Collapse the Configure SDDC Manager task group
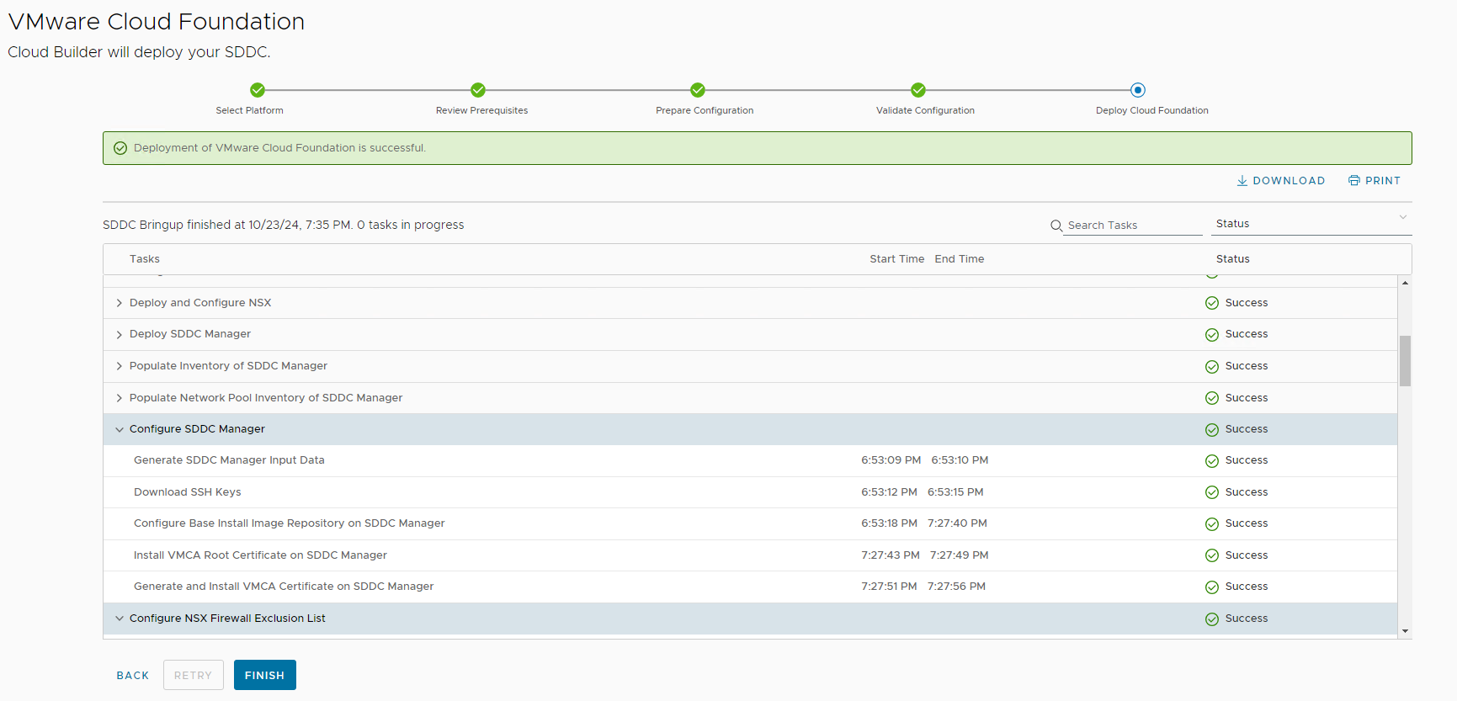 (120, 429)
